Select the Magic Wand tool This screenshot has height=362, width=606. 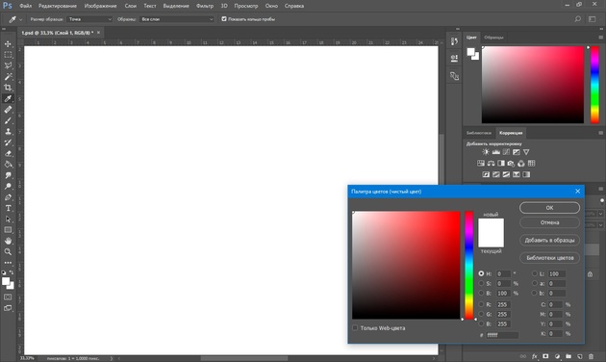8,77
